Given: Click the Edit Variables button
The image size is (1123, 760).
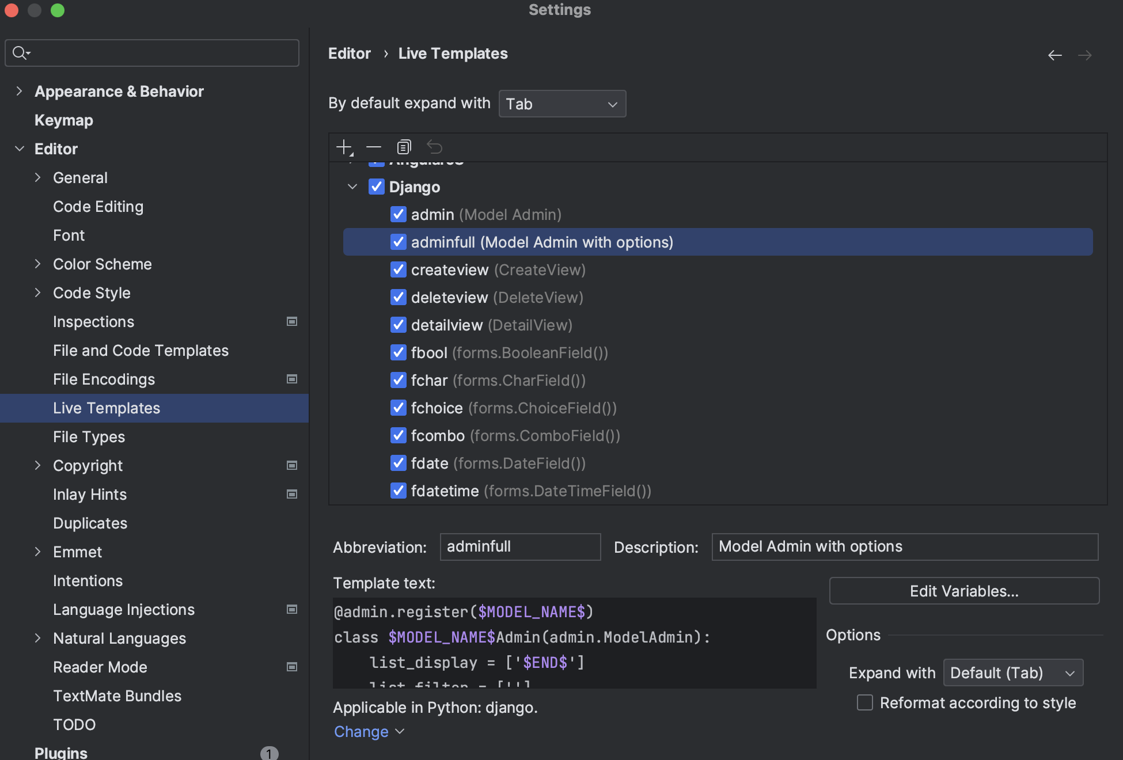Looking at the screenshot, I should 964,591.
